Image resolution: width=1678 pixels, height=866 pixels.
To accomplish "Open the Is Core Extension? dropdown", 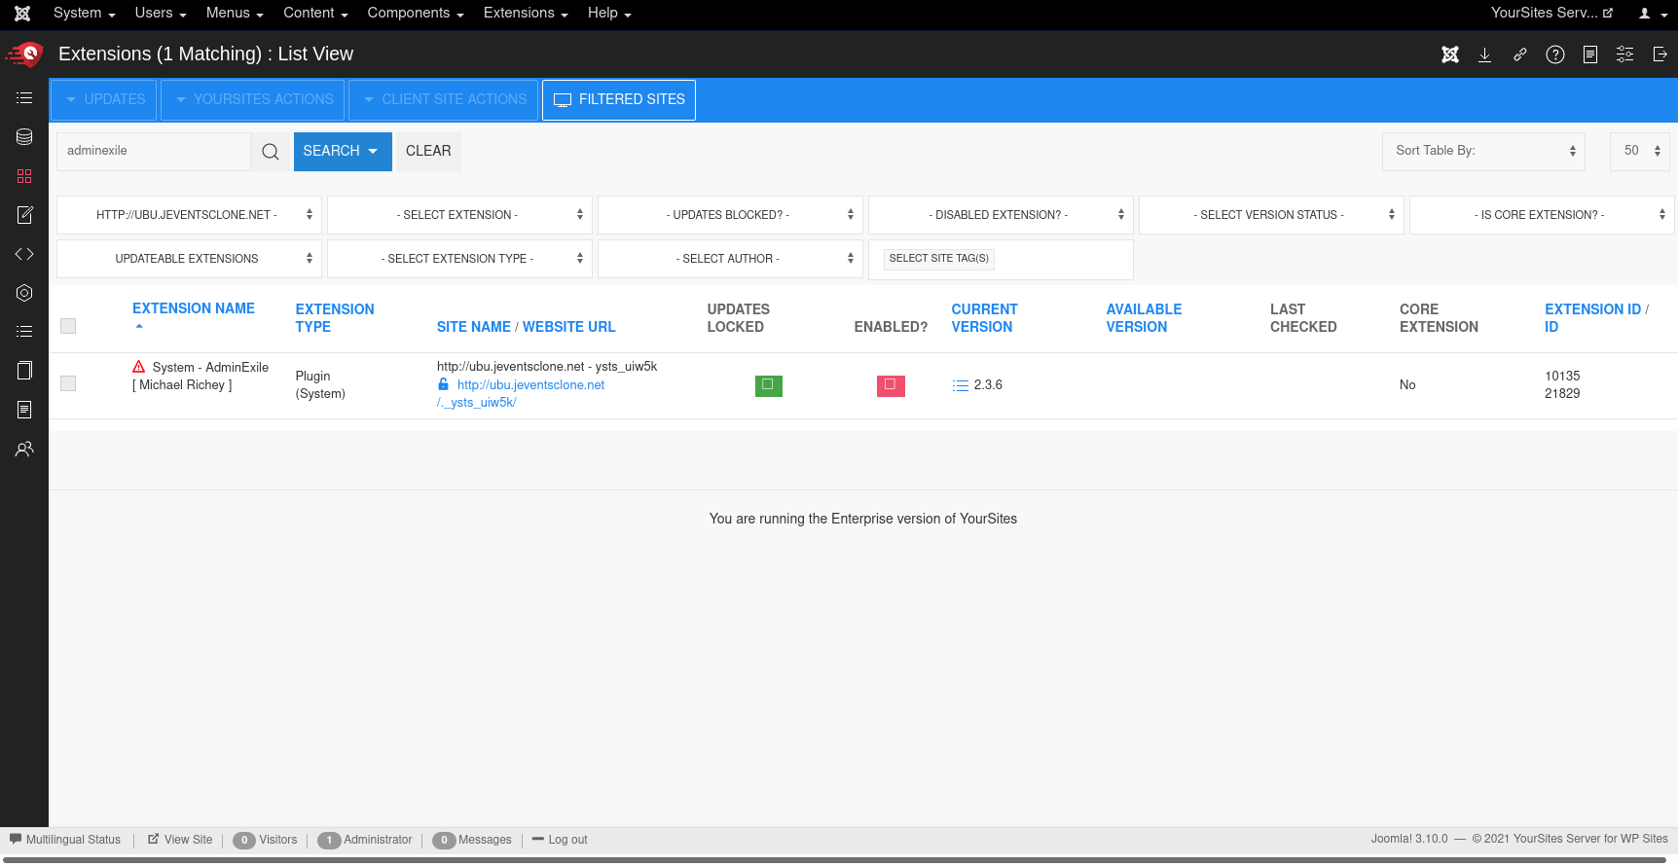I will tap(1542, 215).
